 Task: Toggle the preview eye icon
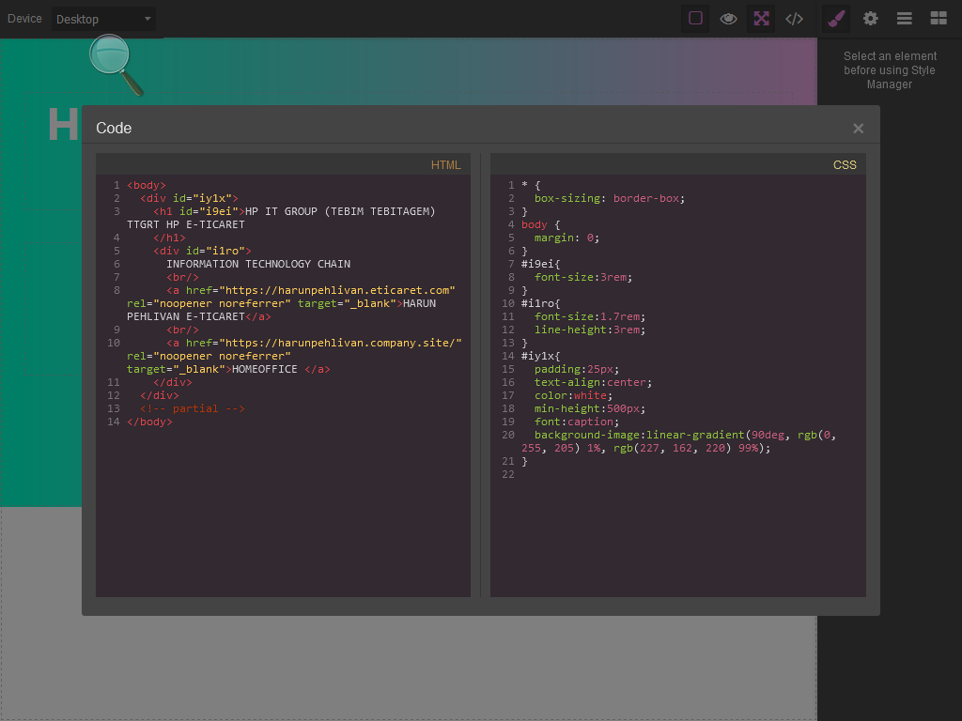coord(728,19)
